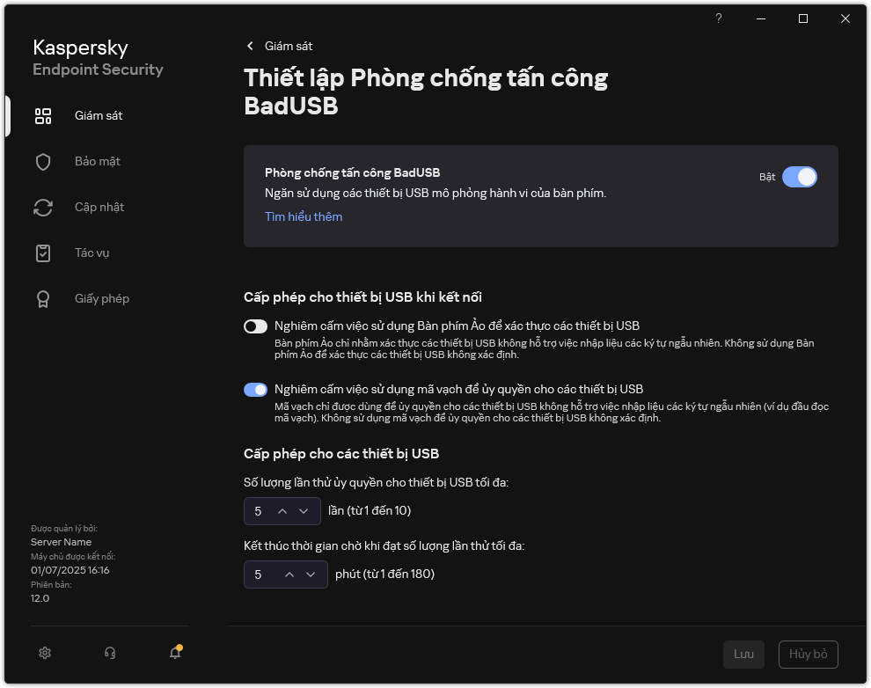Open settings gear icon in sidebar
Viewport: 871px width, 688px height.
click(45, 653)
